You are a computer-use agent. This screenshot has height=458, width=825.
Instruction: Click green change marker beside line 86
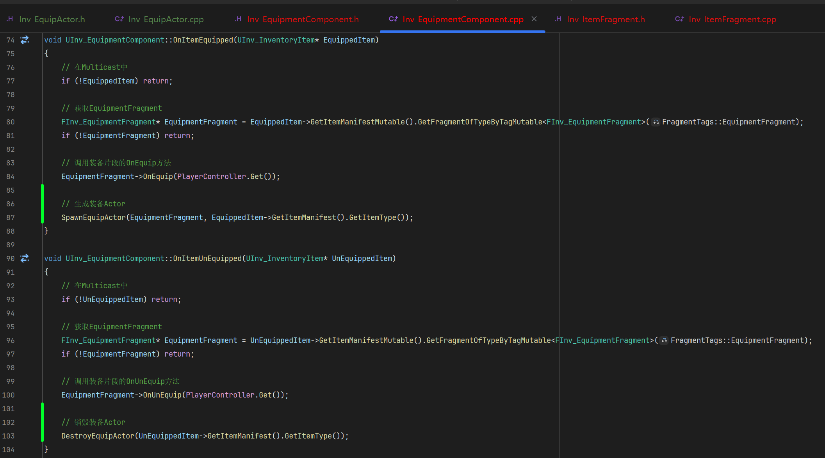(42, 204)
